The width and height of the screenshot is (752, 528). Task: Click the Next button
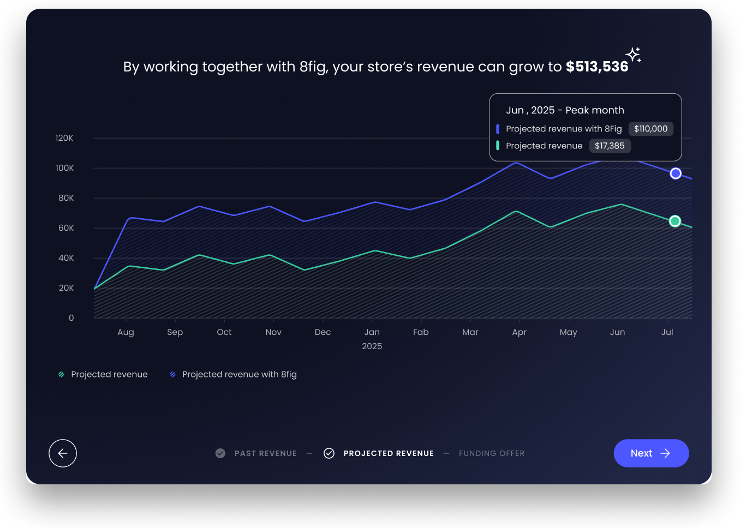(651, 453)
